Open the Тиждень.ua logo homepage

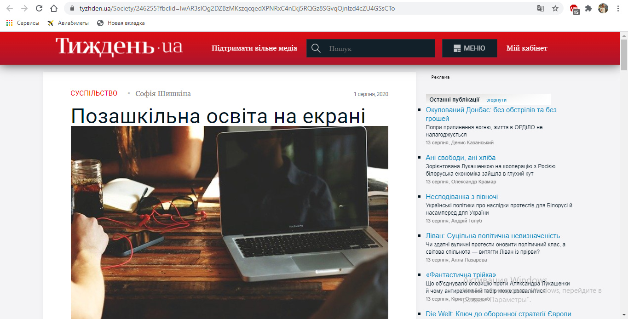pos(119,47)
